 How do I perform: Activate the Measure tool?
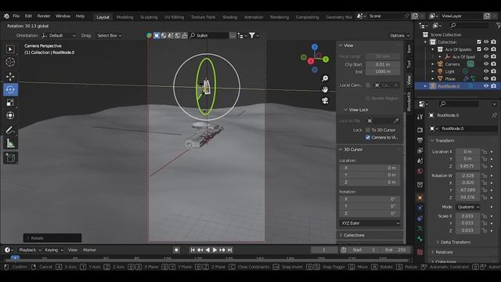point(10,143)
